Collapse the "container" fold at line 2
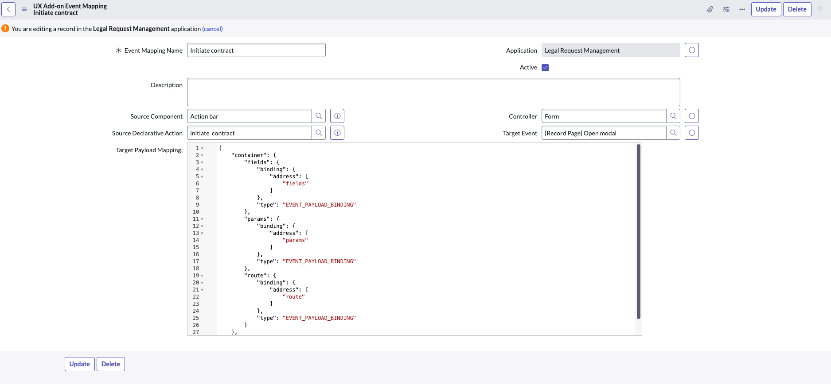Screen dimensions: 831x384 [x=202, y=155]
